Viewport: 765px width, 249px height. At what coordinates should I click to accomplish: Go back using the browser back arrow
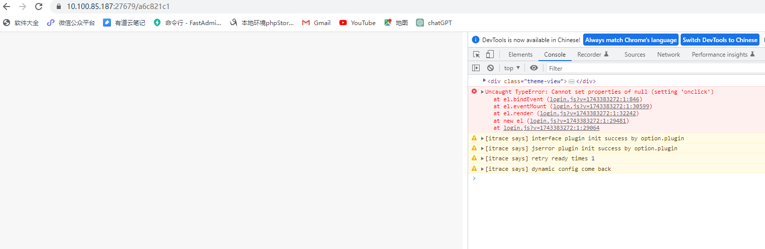[x=7, y=7]
